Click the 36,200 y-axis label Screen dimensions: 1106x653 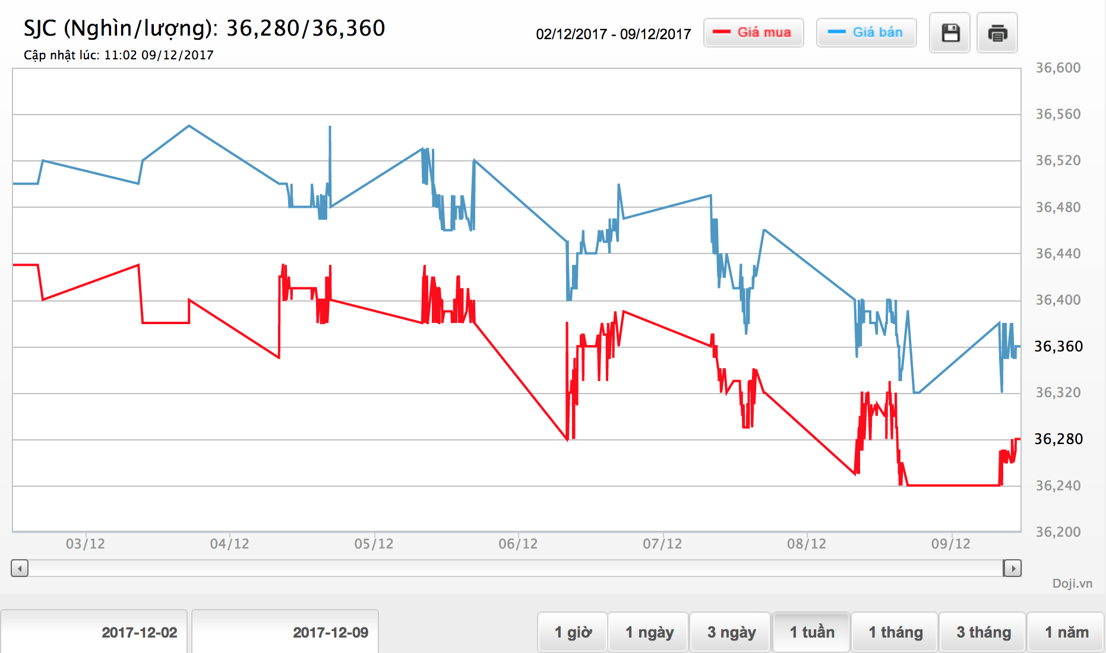point(1058,532)
